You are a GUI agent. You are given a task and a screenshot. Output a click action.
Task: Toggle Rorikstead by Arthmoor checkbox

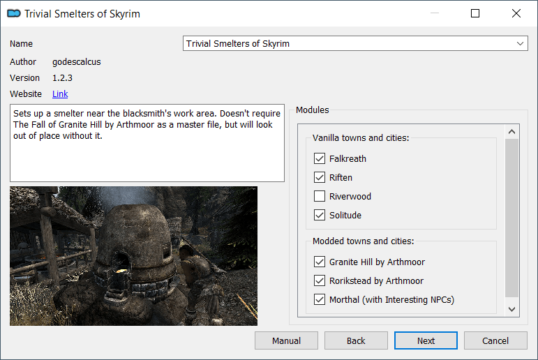[320, 280]
